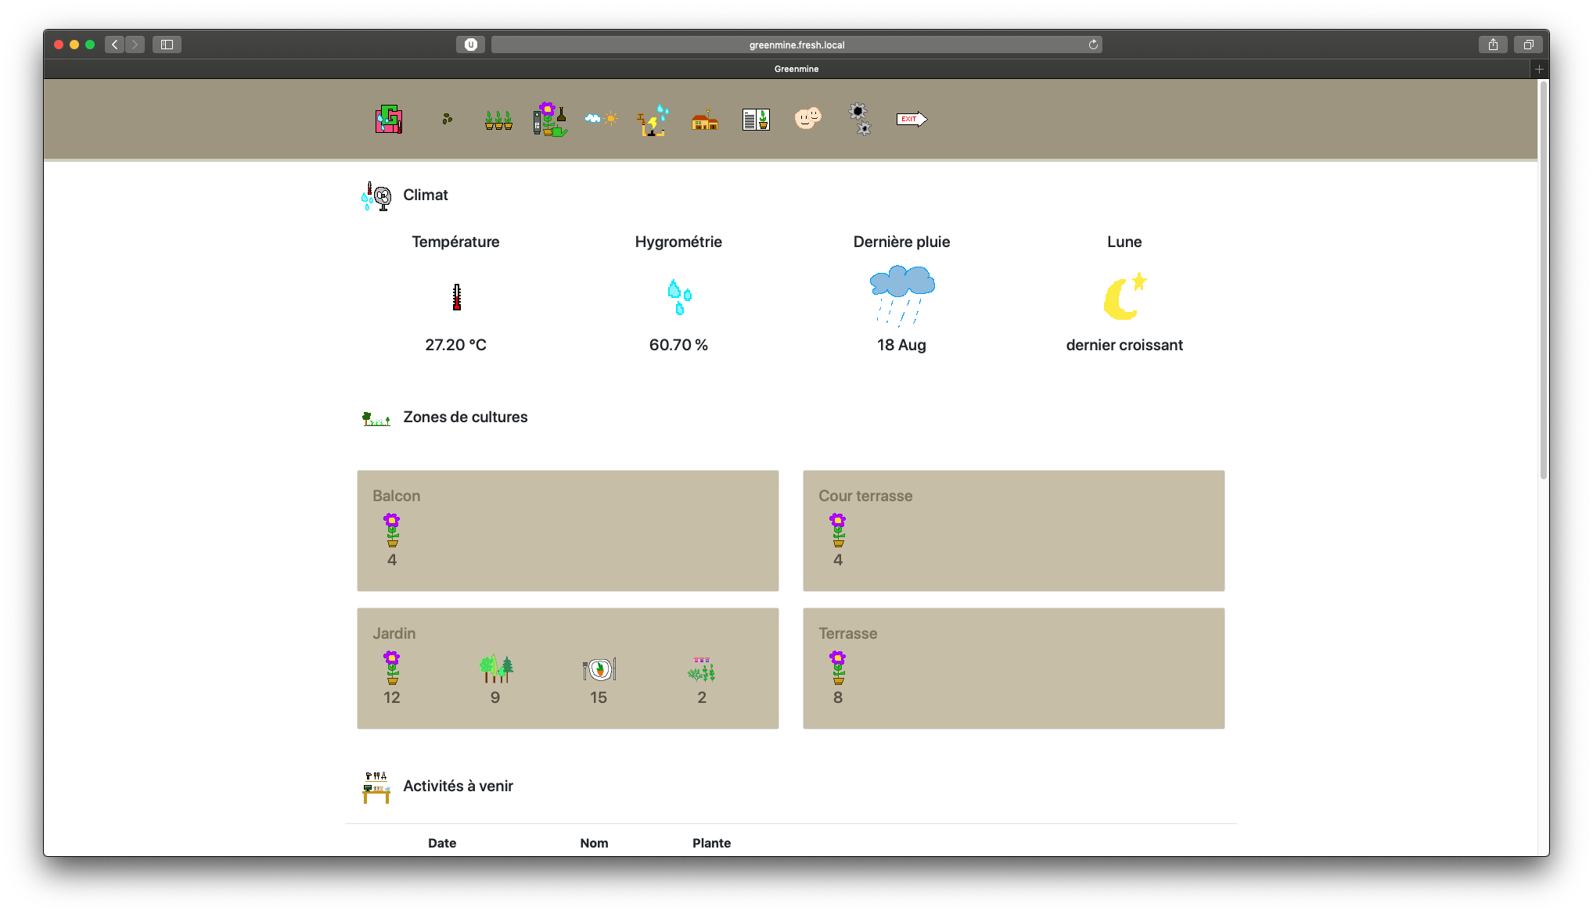Screen dimensions: 1593x914
Task: Open a new tab with plus button
Action: tap(1539, 69)
